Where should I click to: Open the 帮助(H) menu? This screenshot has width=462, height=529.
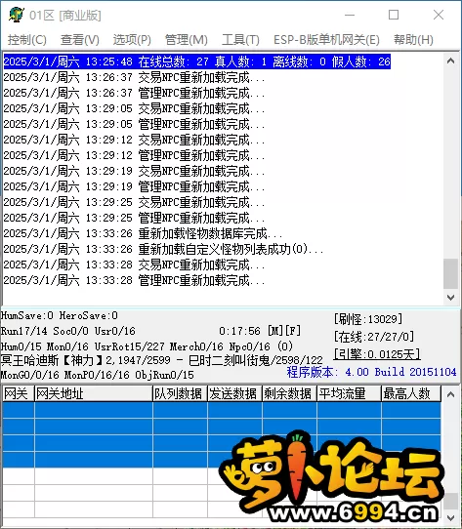413,40
